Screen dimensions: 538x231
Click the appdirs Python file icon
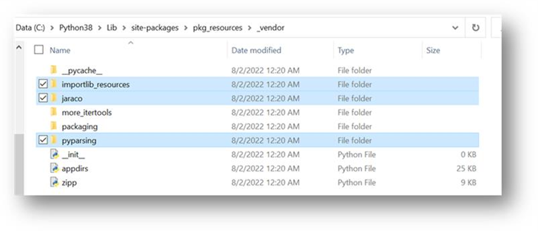54,169
